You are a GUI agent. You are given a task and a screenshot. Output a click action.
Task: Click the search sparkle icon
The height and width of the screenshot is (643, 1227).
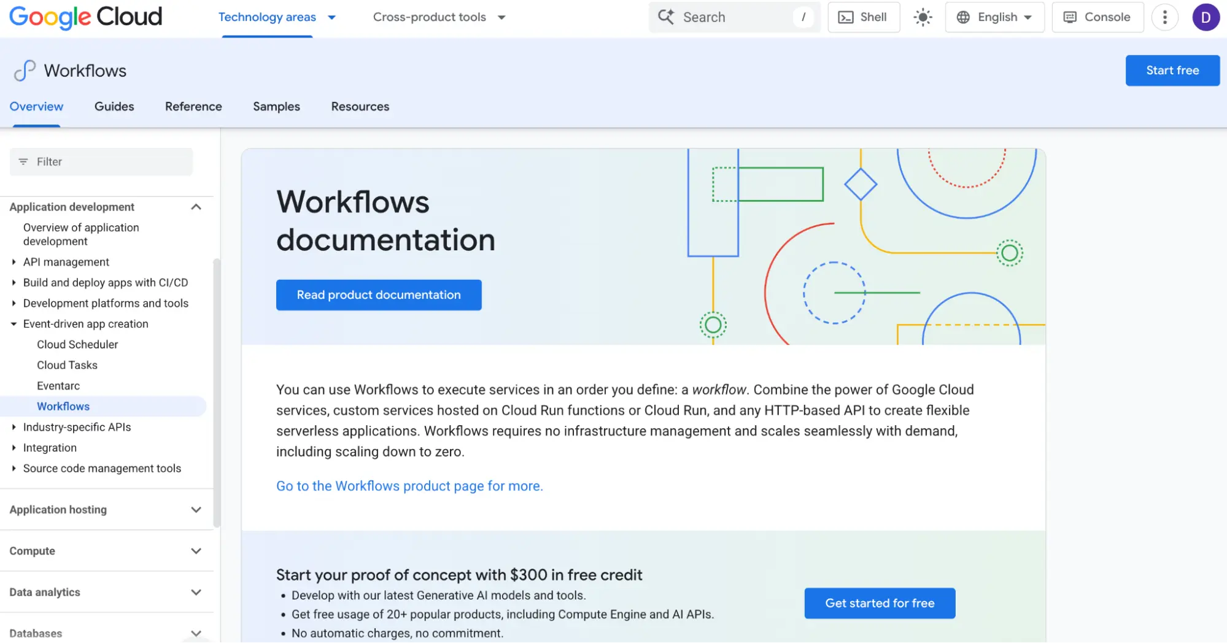(x=666, y=17)
